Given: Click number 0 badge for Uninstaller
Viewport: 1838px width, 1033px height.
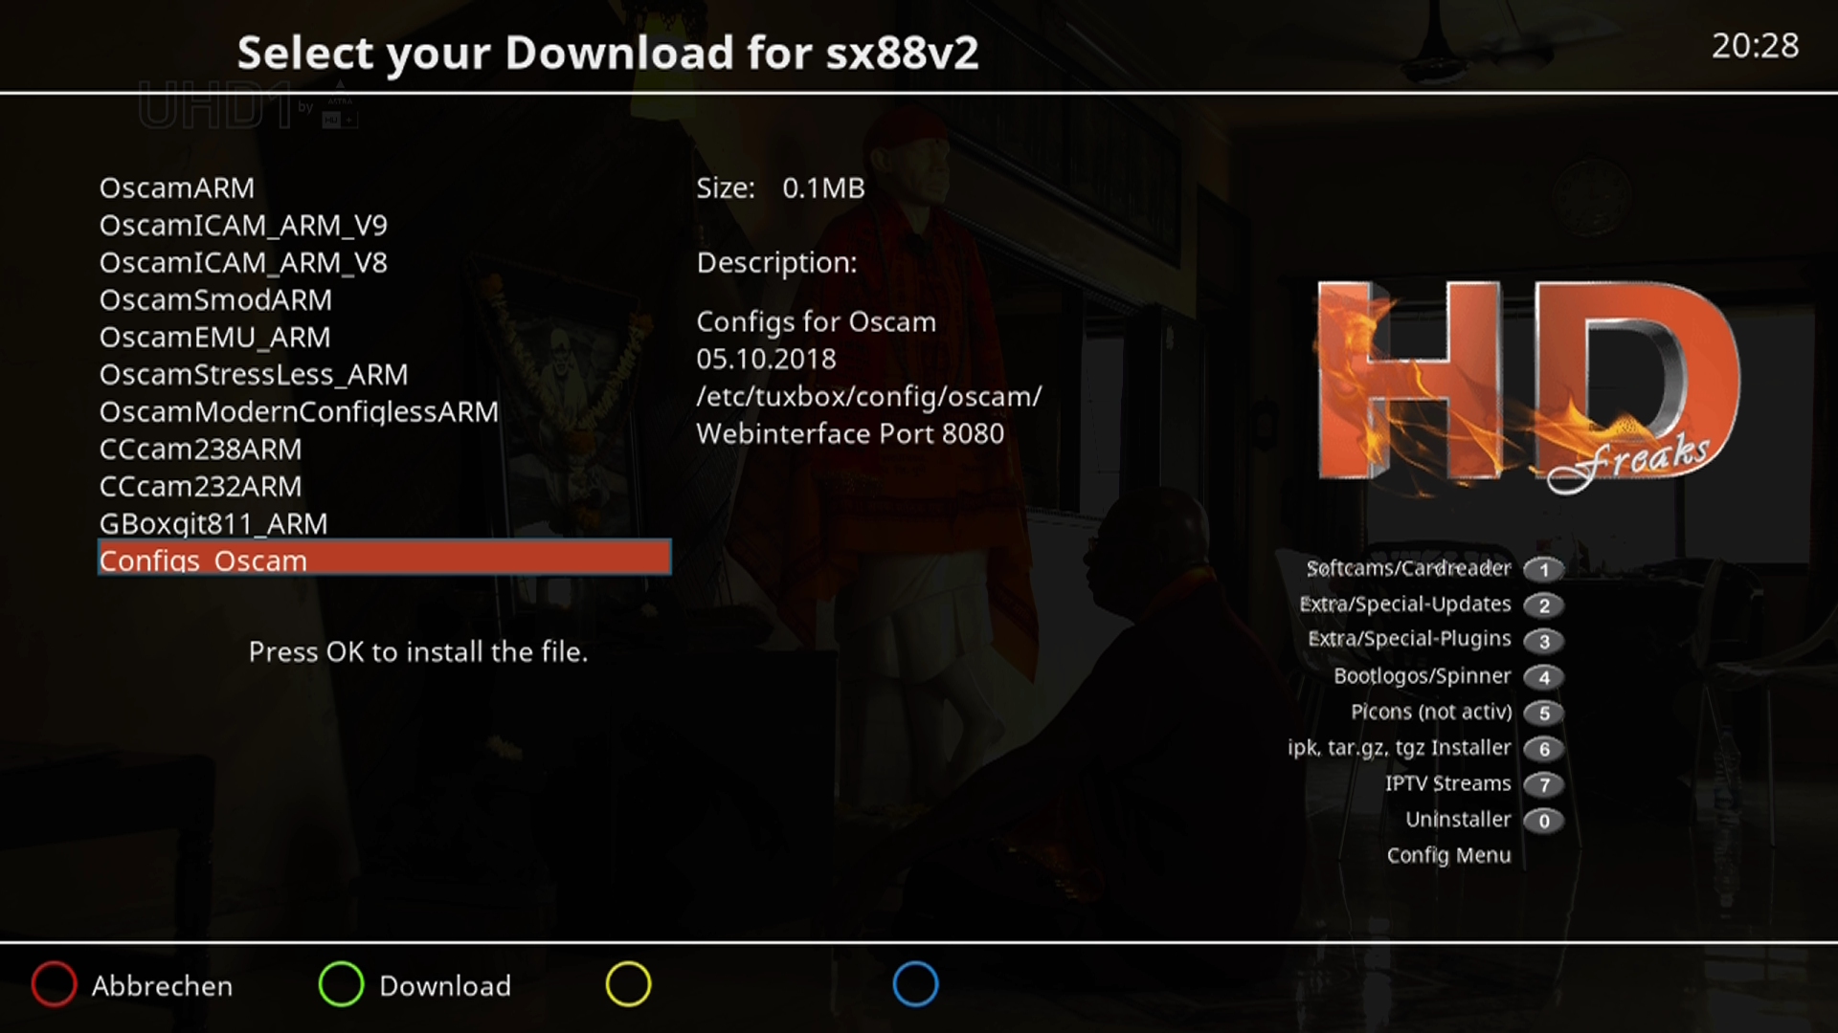Looking at the screenshot, I should [1543, 821].
